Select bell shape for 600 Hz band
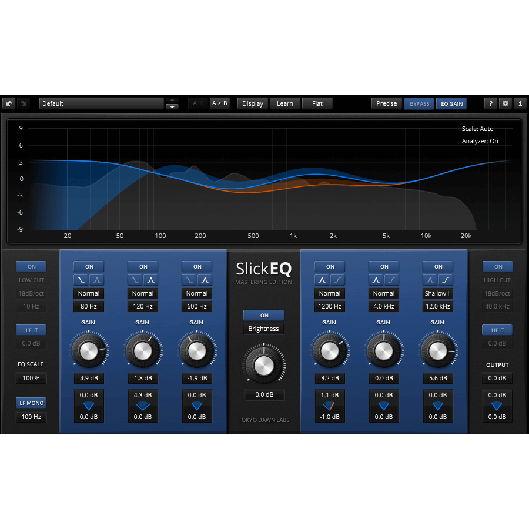529x529 pixels. [205, 280]
